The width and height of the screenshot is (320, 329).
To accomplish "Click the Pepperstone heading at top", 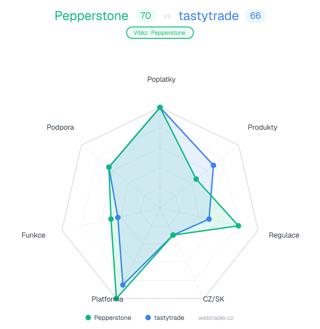I will point(91,16).
